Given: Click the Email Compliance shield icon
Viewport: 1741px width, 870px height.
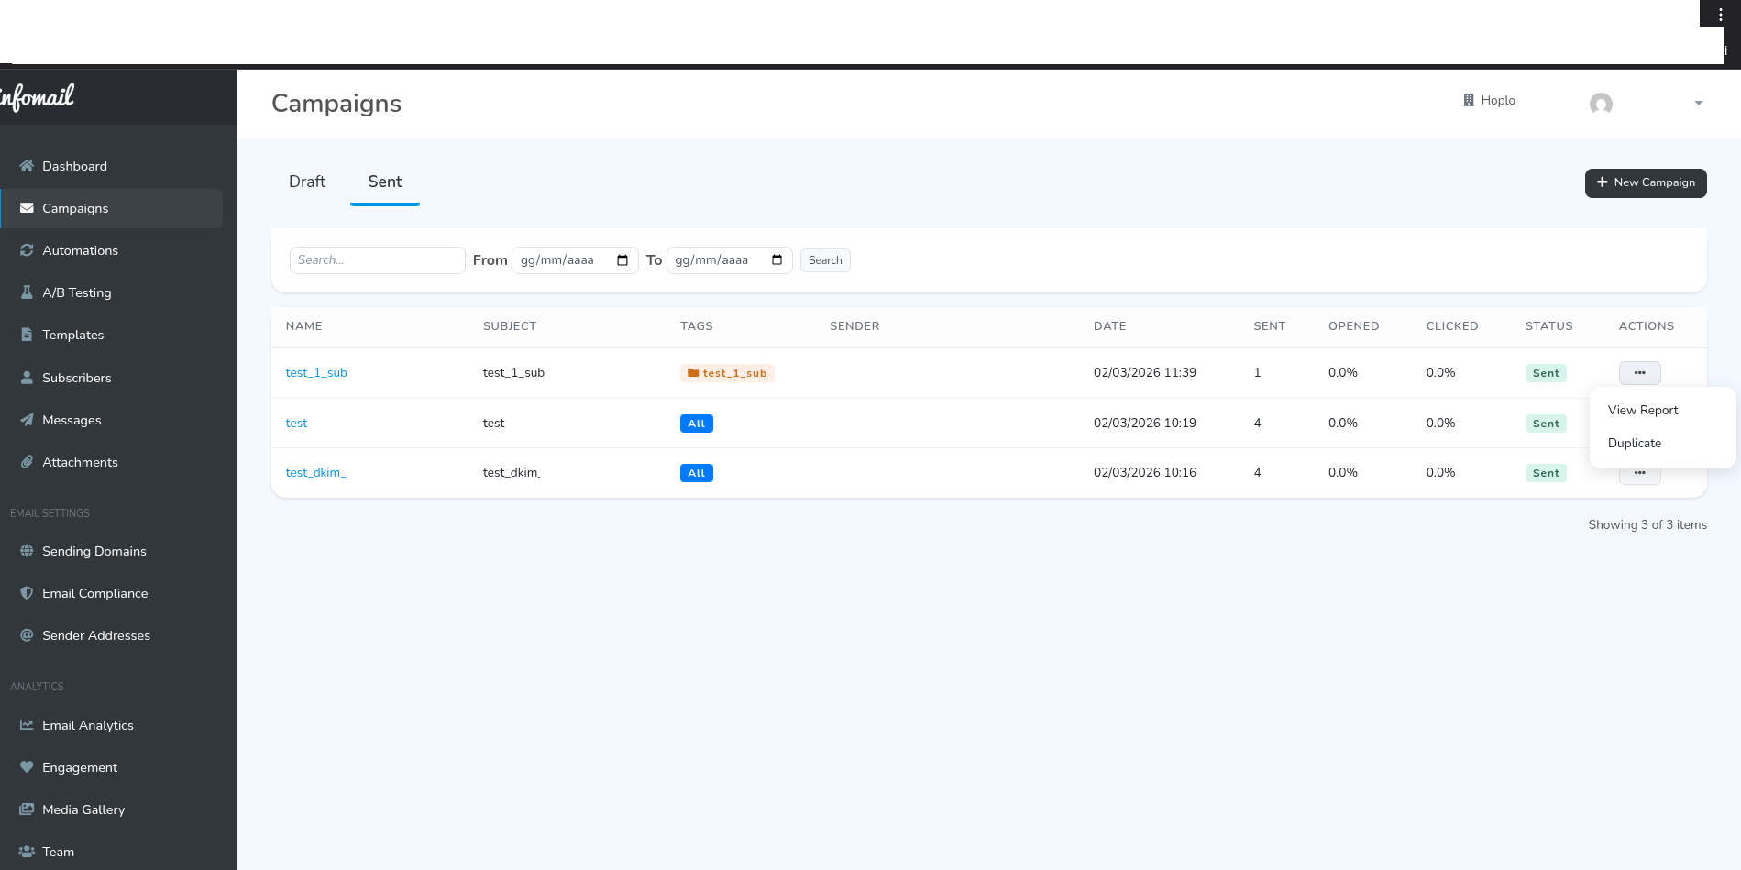Looking at the screenshot, I should [x=27, y=593].
